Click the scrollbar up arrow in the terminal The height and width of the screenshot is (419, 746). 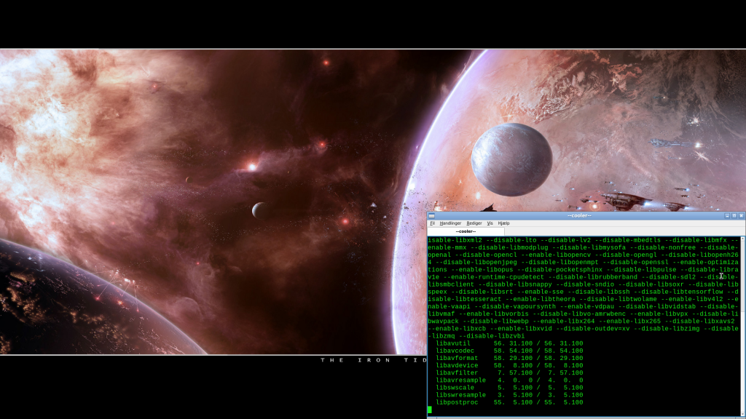click(742, 239)
